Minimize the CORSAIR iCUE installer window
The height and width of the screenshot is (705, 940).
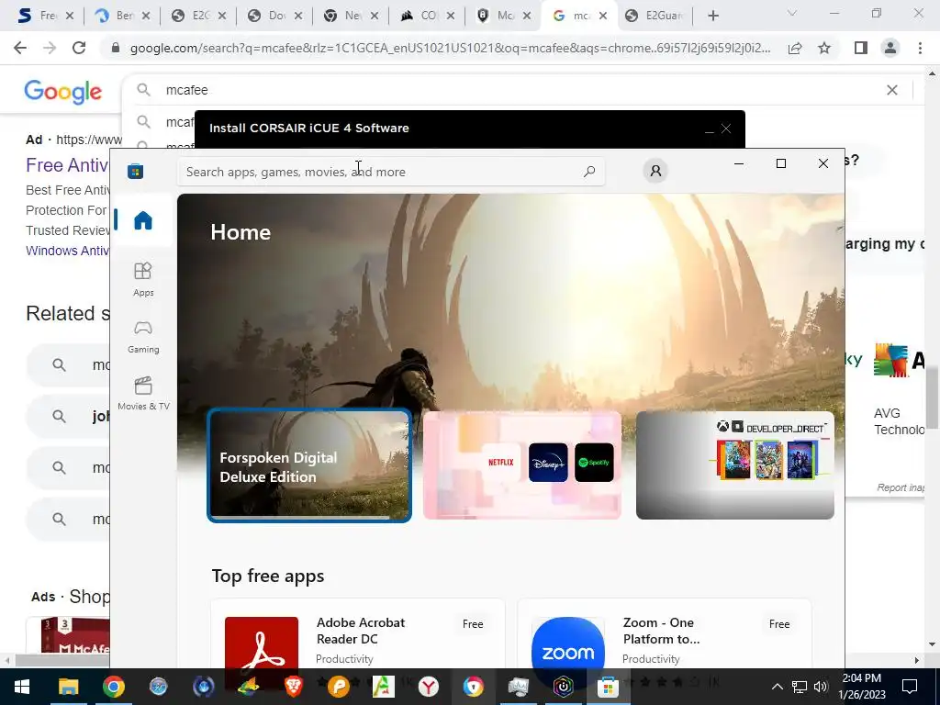[x=710, y=129]
